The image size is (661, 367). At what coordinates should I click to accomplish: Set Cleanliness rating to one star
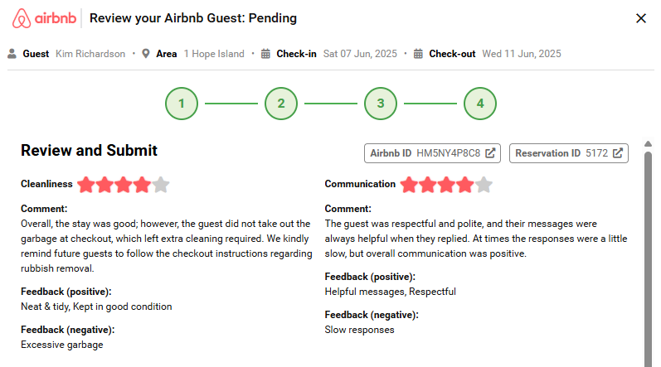(87, 185)
